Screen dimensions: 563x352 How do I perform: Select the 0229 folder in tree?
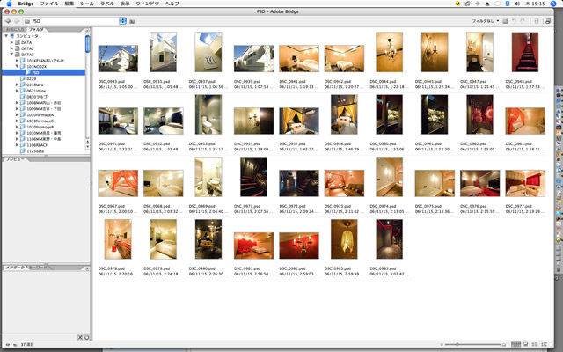tap(28, 78)
